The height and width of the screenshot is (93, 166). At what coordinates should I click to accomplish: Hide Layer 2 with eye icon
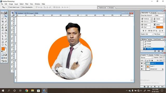tap(142, 63)
